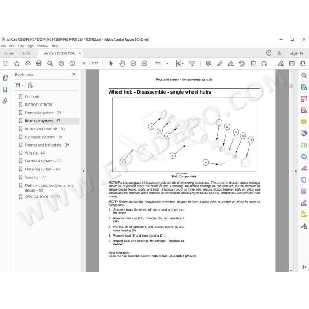Image resolution: width=309 pixels, height=309 pixels.
Task: Open the INTRODUCTION bookmark
Action: 38,105
